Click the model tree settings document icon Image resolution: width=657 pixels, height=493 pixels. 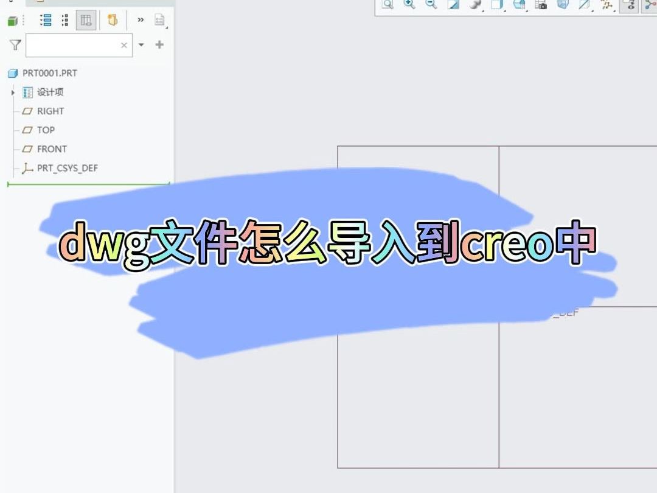pos(159,19)
